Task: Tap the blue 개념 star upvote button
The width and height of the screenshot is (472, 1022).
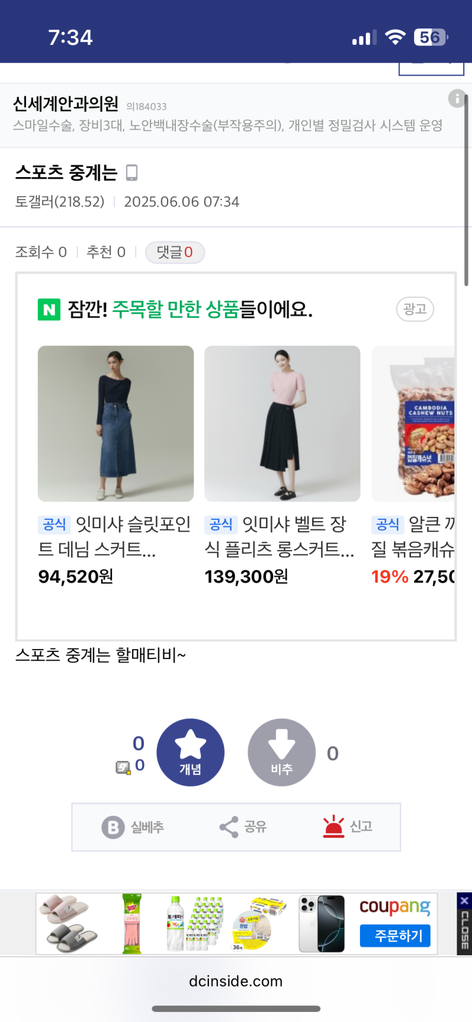Action: coord(190,752)
